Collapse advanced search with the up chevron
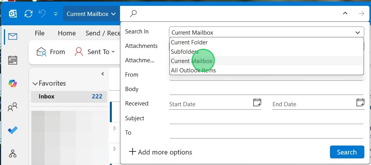The image size is (371, 165). (345, 13)
